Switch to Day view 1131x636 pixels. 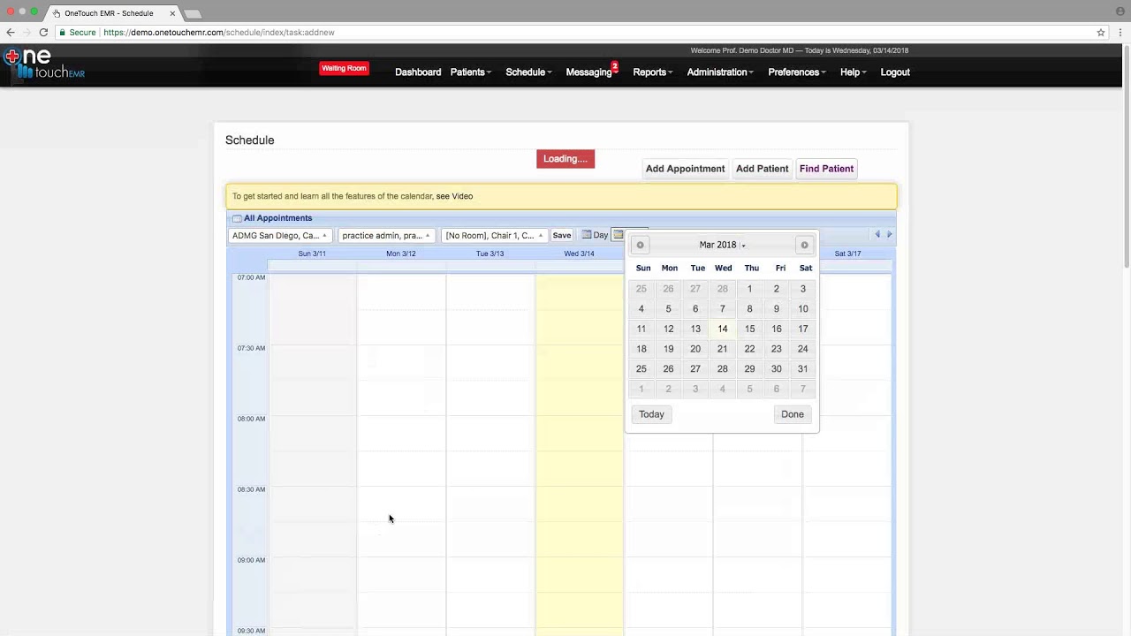(595, 235)
